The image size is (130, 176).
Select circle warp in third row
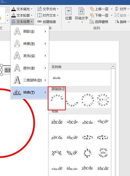tap(88, 153)
